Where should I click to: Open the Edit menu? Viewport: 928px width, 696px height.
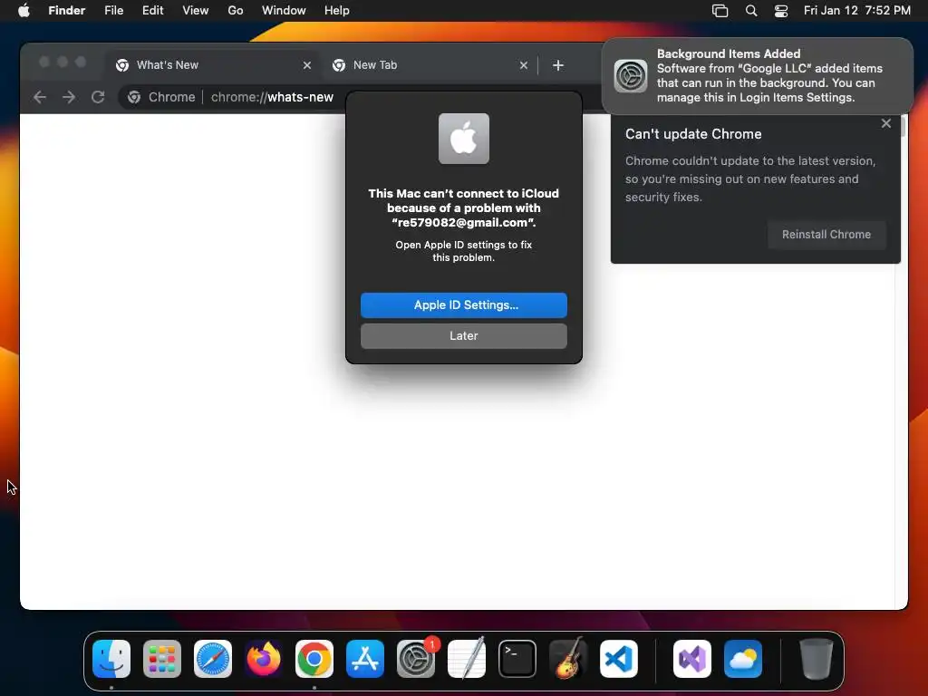coord(152,11)
